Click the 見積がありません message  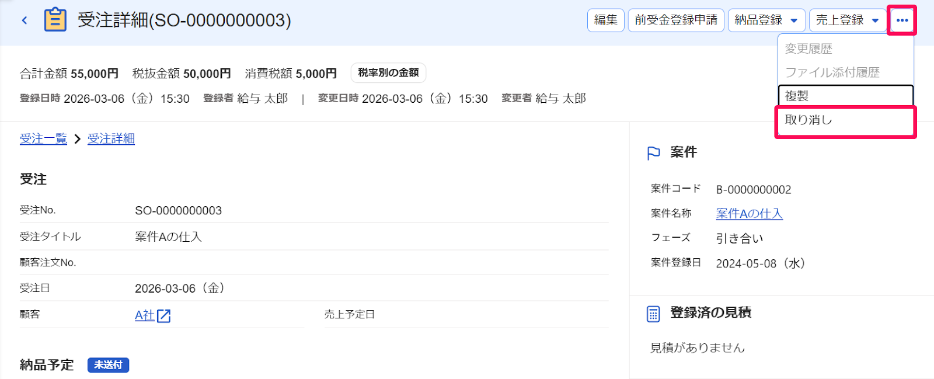click(698, 348)
